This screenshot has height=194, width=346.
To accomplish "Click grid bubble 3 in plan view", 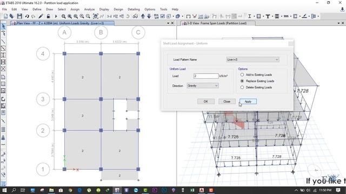I will click(x=43, y=99).
